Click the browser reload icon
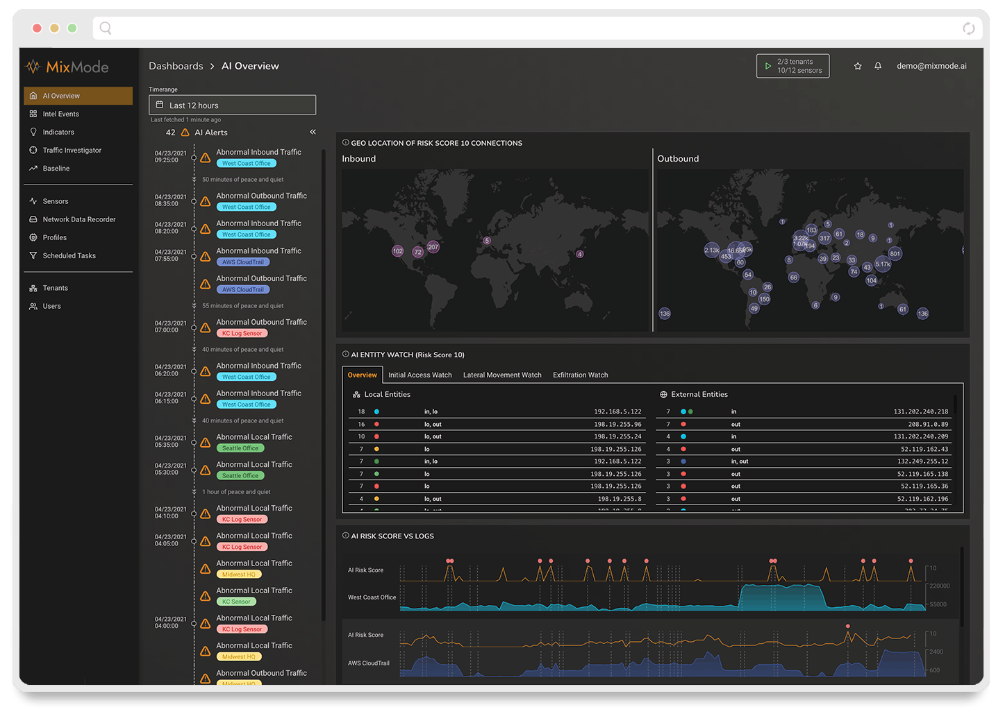The width and height of the screenshot is (996, 714). point(969,28)
